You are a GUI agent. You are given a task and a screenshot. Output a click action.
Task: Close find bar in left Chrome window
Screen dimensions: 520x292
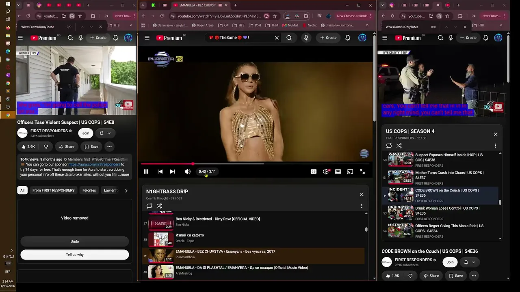click(100, 27)
